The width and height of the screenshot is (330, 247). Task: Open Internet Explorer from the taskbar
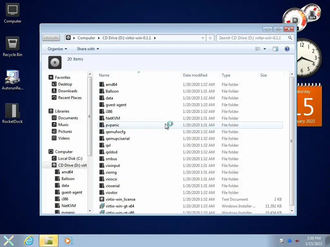[29, 241]
